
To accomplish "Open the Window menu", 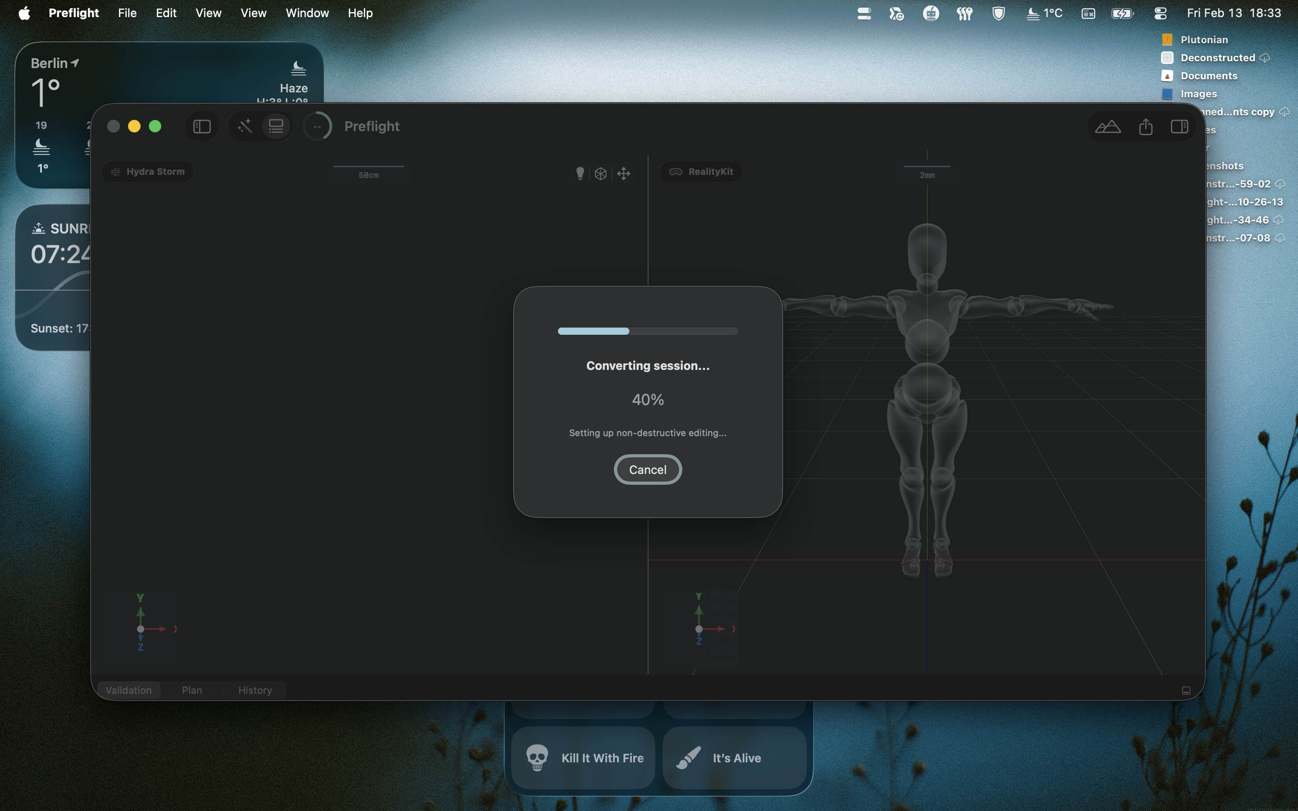I will (307, 13).
